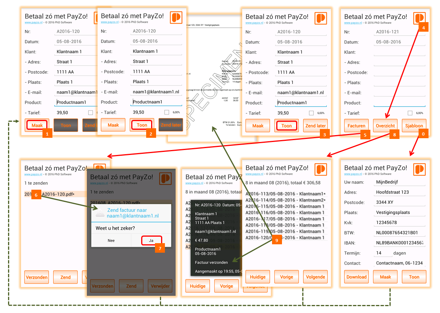
Task: Tap Toon on the MijnBedrijf settings screen
Action: [414, 277]
